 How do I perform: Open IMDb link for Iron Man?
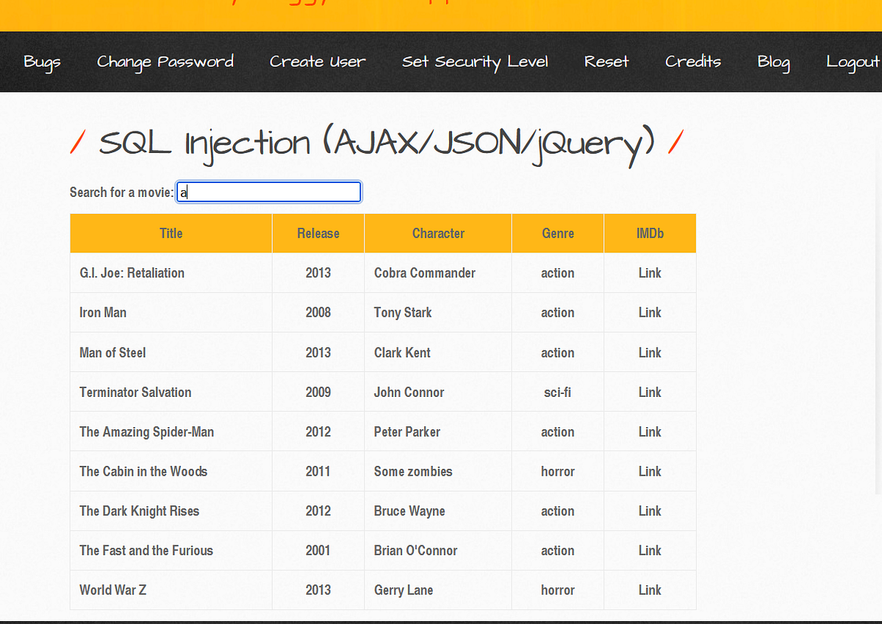650,312
